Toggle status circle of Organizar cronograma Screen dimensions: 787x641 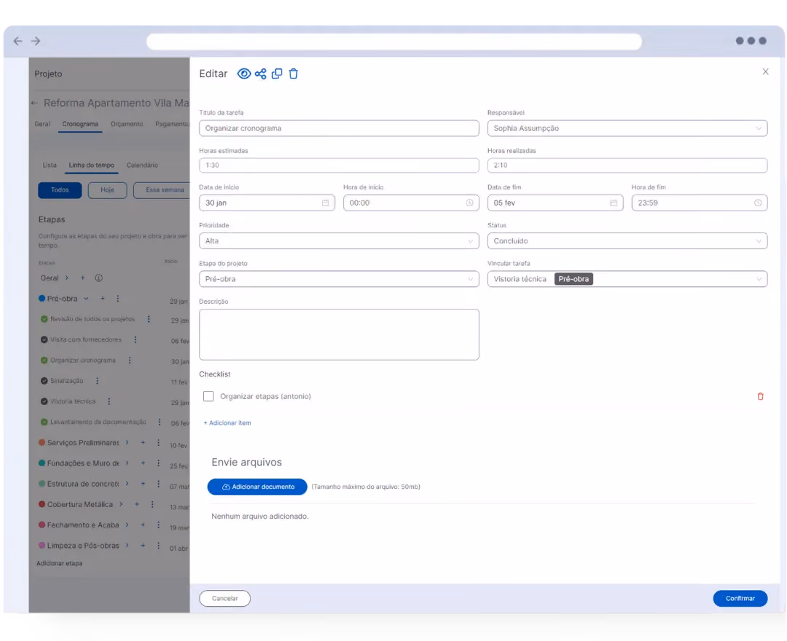[x=44, y=360]
